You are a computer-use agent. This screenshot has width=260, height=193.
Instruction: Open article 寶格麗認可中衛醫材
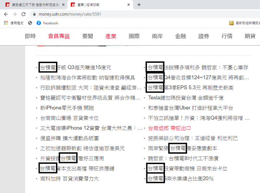point(90,98)
